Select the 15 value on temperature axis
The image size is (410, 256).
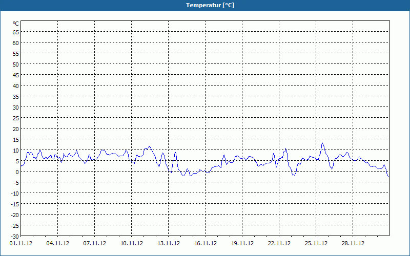click(x=16, y=139)
